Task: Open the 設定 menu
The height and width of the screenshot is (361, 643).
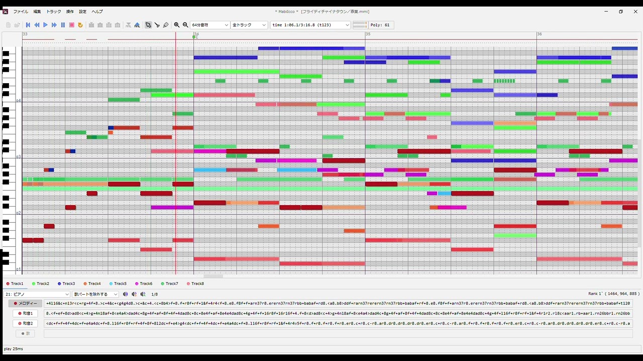Action: click(x=83, y=12)
